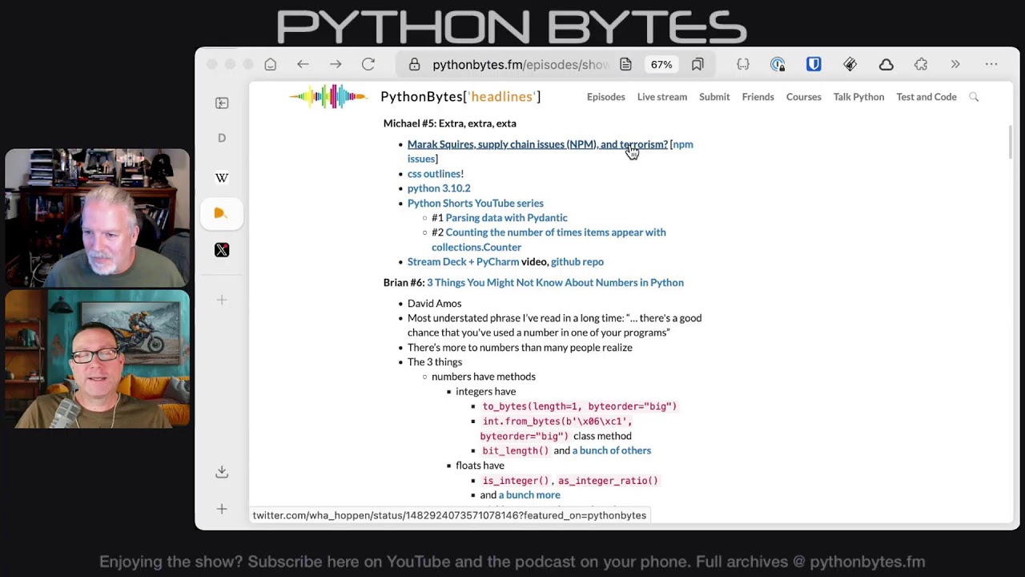Go forward to the next page
Viewport: 1025px width, 577px height.
[x=336, y=64]
